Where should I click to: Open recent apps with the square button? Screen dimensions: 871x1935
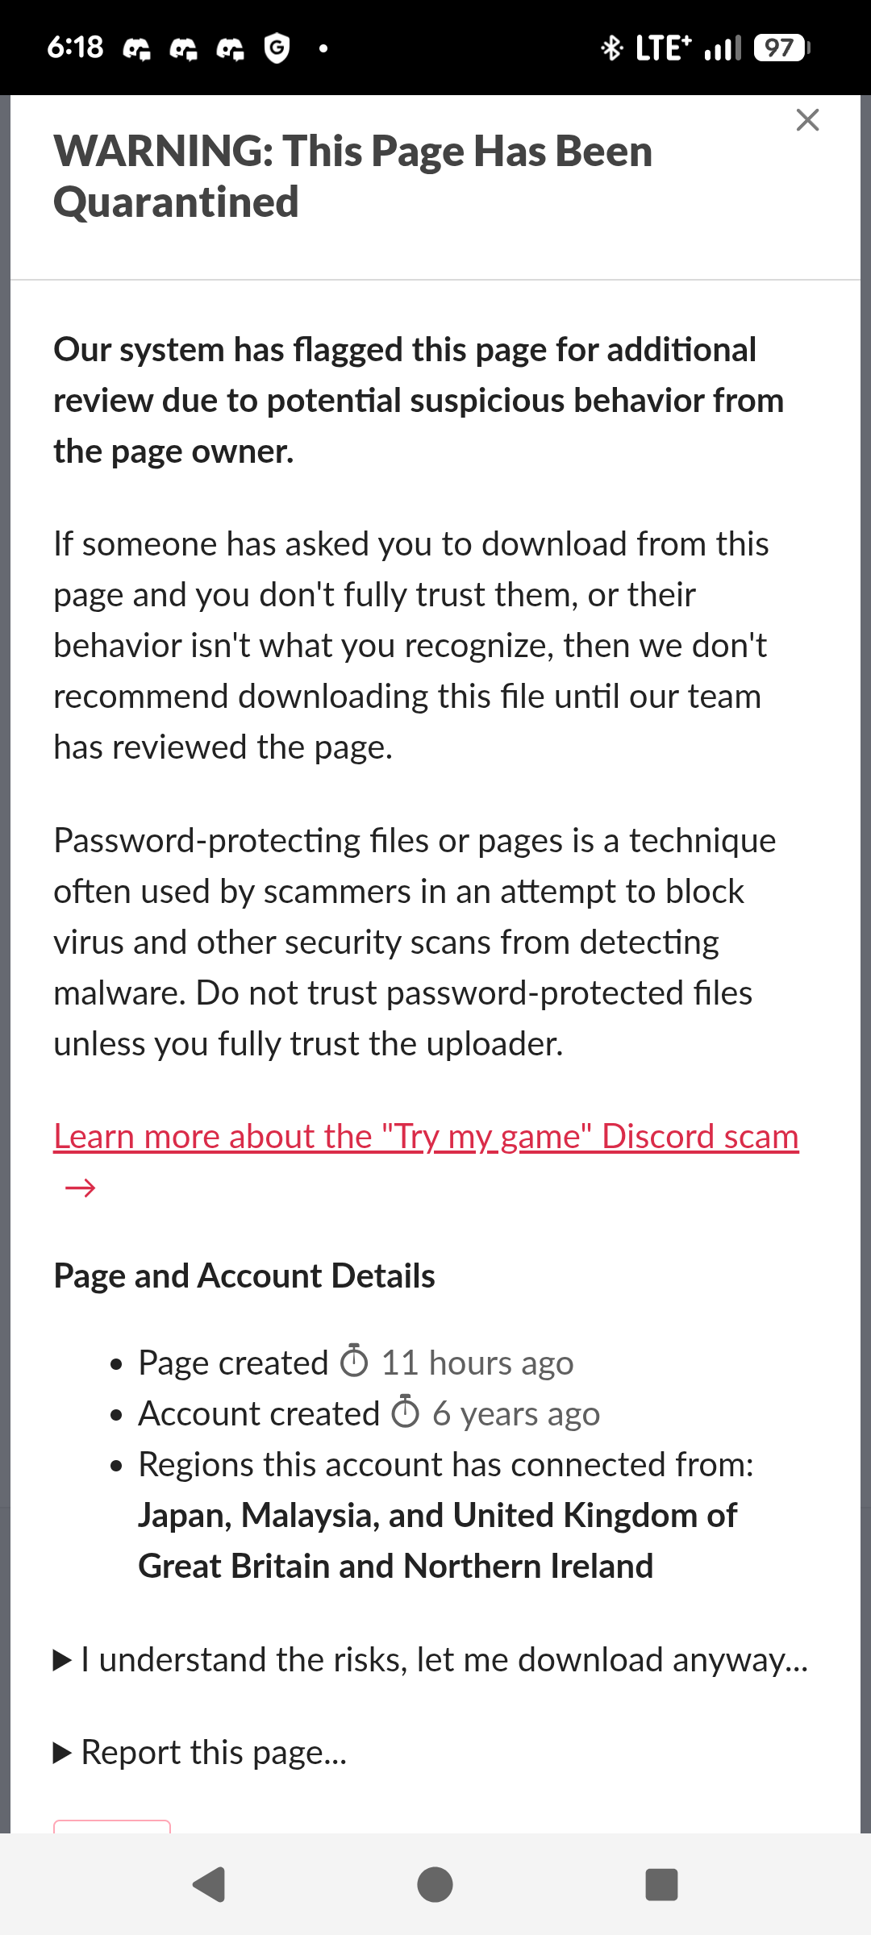click(x=661, y=1885)
